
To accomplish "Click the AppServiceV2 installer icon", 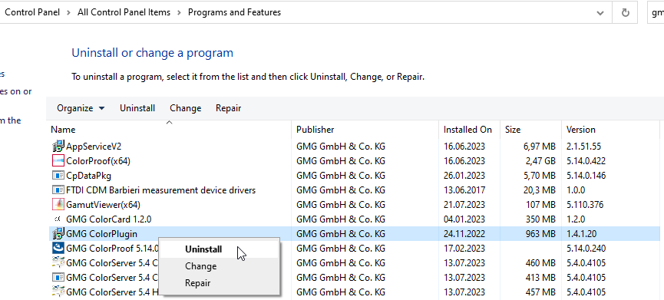I will [58, 147].
